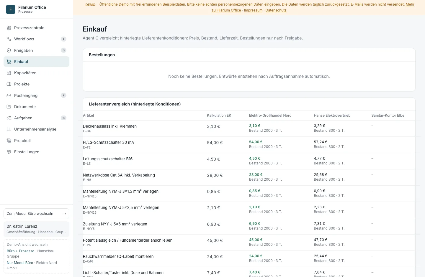
Task: Click Hanse price 57,24 € for FI/LS-Schutzschalter
Action: point(321,142)
